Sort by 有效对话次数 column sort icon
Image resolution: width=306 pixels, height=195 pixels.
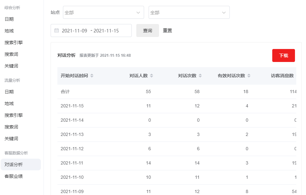(249, 76)
